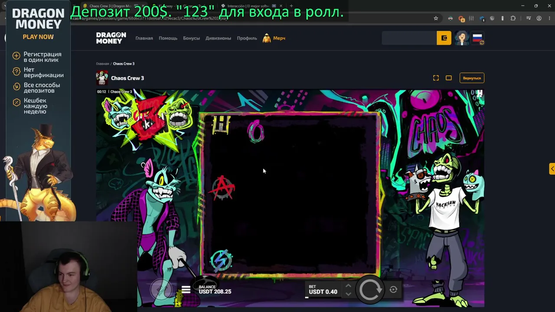Open the Мерч shop link
555x312 pixels.
tap(274, 38)
